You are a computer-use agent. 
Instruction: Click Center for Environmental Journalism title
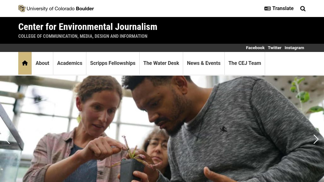(x=88, y=27)
